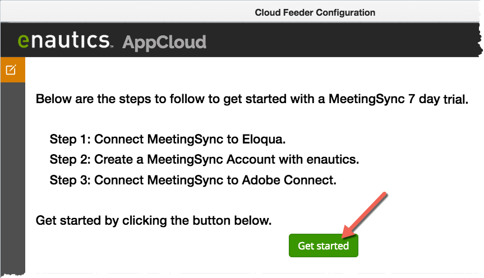
Task: Select the Step 1 Connect MeetingSync to Eloqua line
Action: point(168,139)
